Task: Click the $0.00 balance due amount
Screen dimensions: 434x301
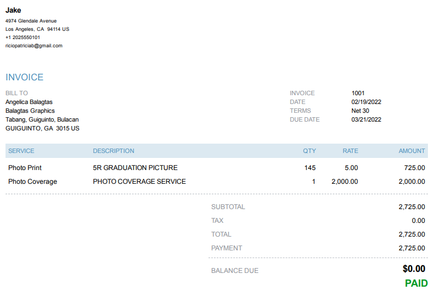Action: [414, 269]
